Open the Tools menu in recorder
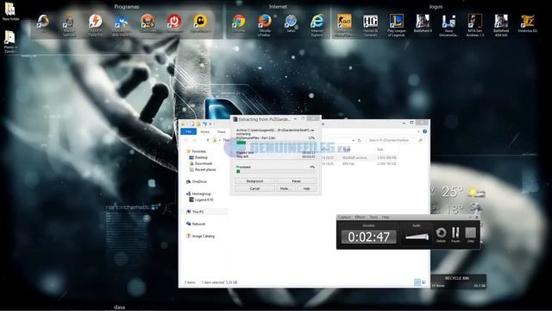This screenshot has width=552, height=311. coord(373,217)
